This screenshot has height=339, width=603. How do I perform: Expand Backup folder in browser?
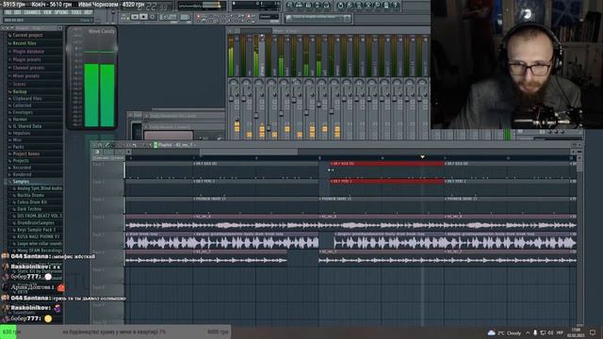tap(20, 92)
